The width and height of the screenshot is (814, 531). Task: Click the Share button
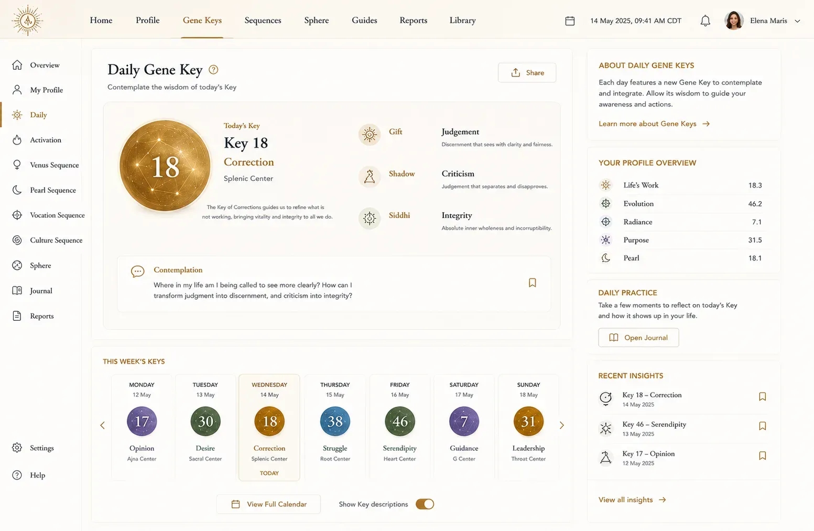click(x=527, y=72)
